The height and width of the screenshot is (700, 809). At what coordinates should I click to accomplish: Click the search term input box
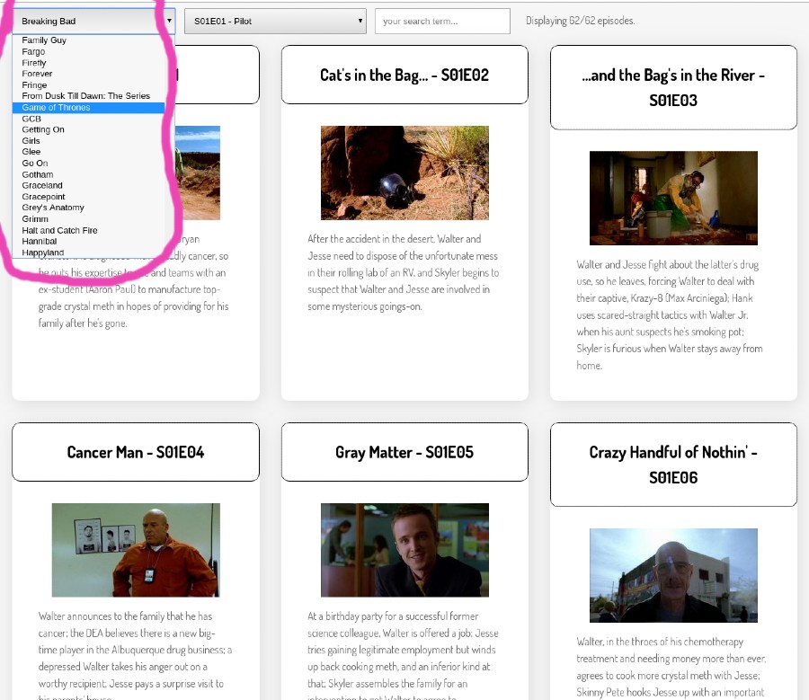coord(442,20)
